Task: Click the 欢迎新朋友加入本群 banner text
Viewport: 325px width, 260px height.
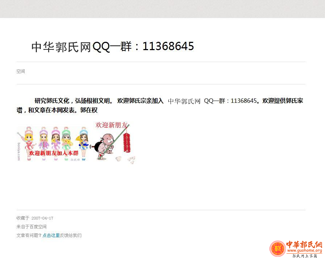Action: pos(54,153)
